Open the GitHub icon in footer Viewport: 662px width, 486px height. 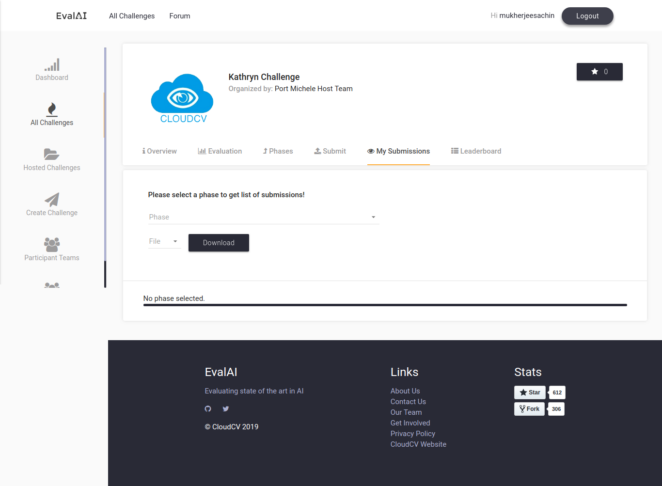coord(208,409)
